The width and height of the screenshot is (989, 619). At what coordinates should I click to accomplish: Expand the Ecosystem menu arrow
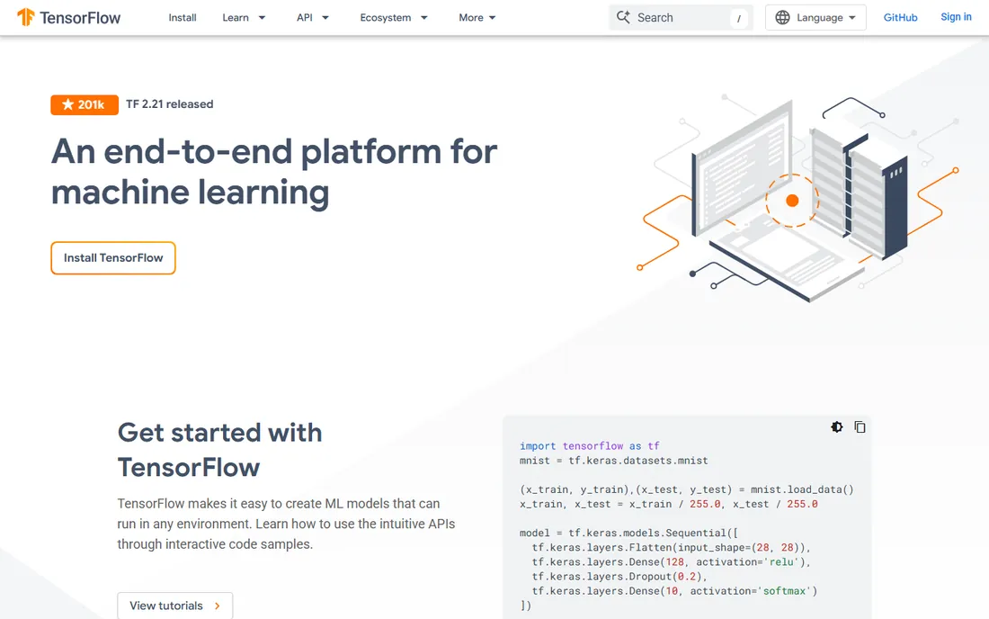[x=423, y=18]
